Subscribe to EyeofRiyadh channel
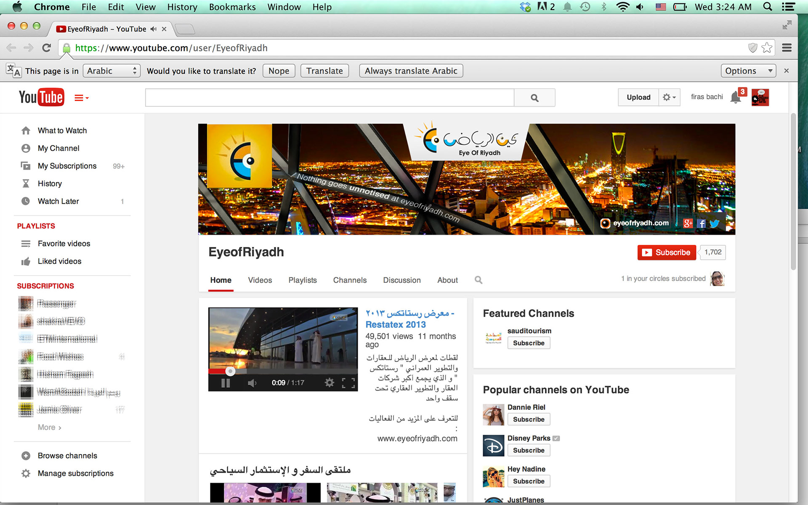The height and width of the screenshot is (505, 808). pos(667,252)
